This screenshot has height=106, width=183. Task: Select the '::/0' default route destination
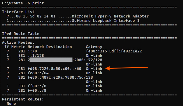(32, 51)
